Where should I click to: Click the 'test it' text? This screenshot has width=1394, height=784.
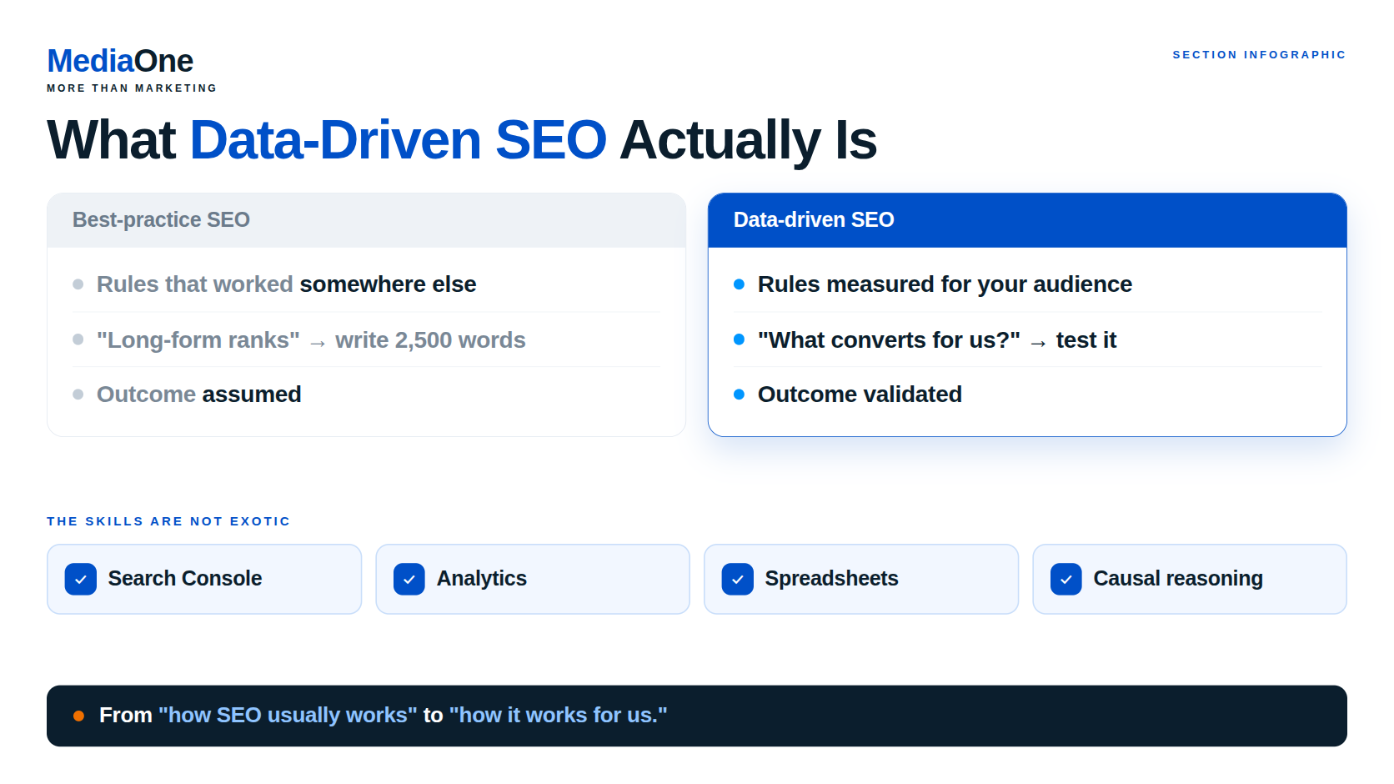coord(1086,340)
